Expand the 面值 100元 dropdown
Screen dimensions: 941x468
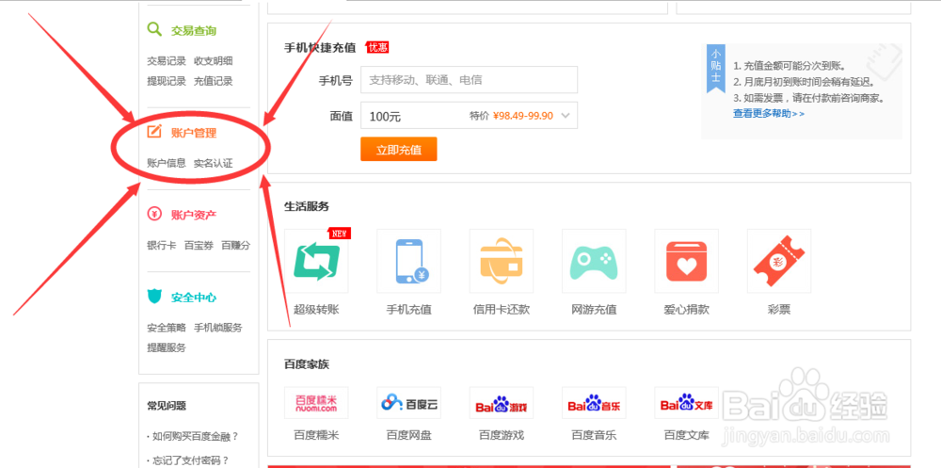pos(469,115)
